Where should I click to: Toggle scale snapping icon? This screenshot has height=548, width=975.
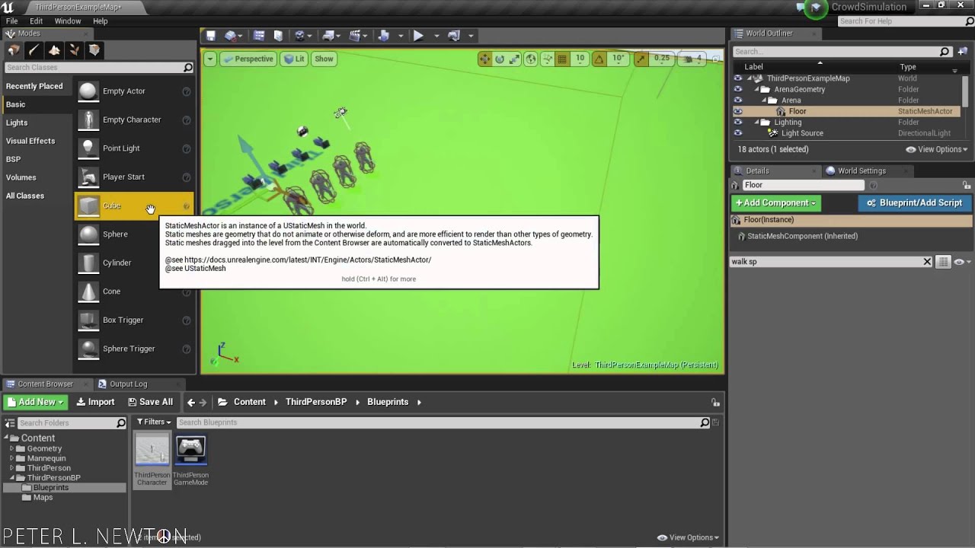(641, 59)
